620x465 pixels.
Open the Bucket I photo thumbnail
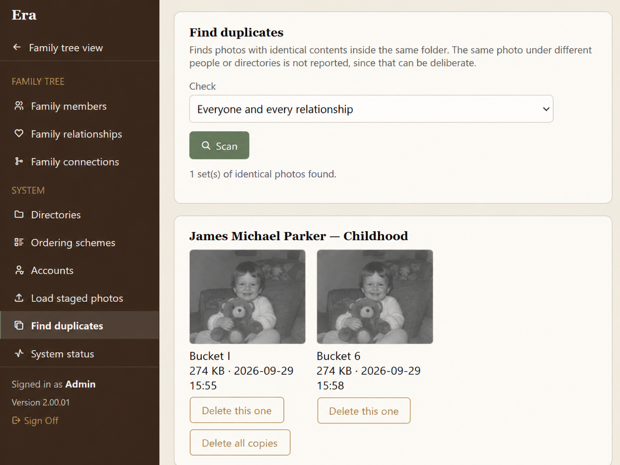click(x=247, y=297)
